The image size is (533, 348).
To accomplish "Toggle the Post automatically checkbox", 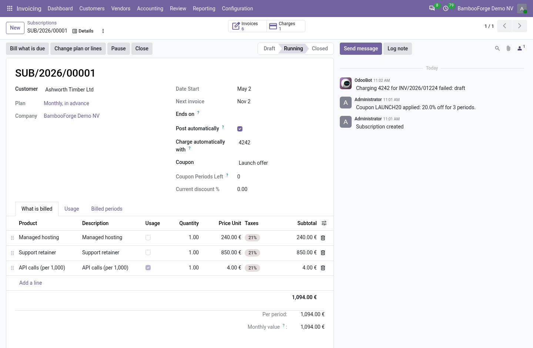I will pos(240,129).
